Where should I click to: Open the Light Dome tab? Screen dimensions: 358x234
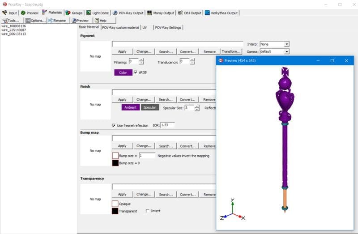[97, 13]
